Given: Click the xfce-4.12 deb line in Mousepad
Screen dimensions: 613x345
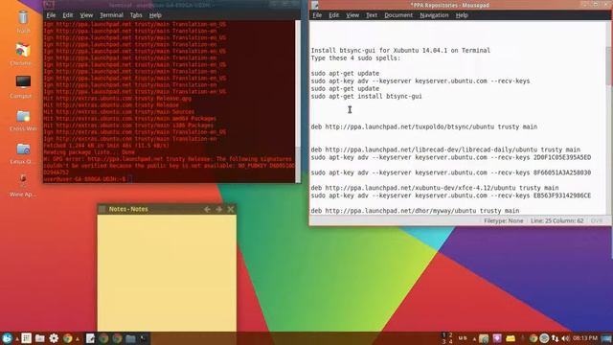Looking at the screenshot, I should click(x=435, y=188).
